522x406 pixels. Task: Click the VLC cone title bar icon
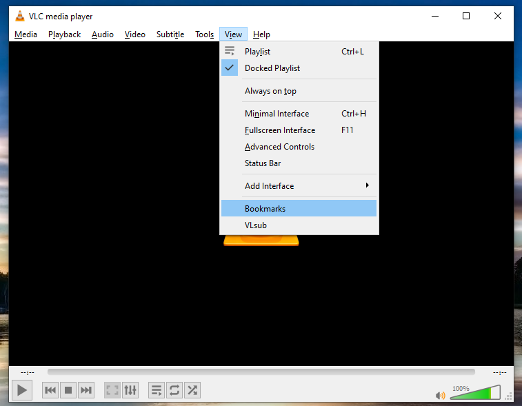point(20,16)
